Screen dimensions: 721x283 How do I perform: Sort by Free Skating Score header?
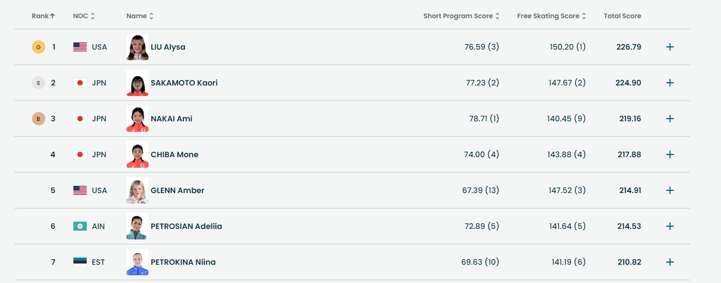point(551,16)
